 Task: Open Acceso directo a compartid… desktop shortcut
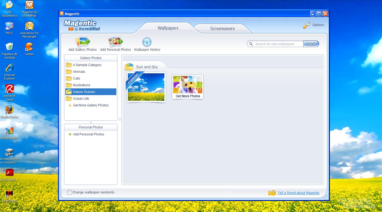pos(9,156)
